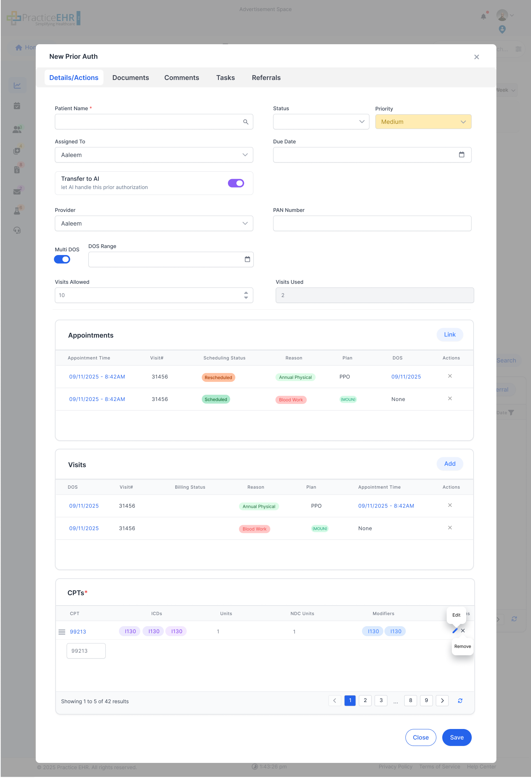
Task: Open CPT code 99213 link
Action: pos(78,632)
